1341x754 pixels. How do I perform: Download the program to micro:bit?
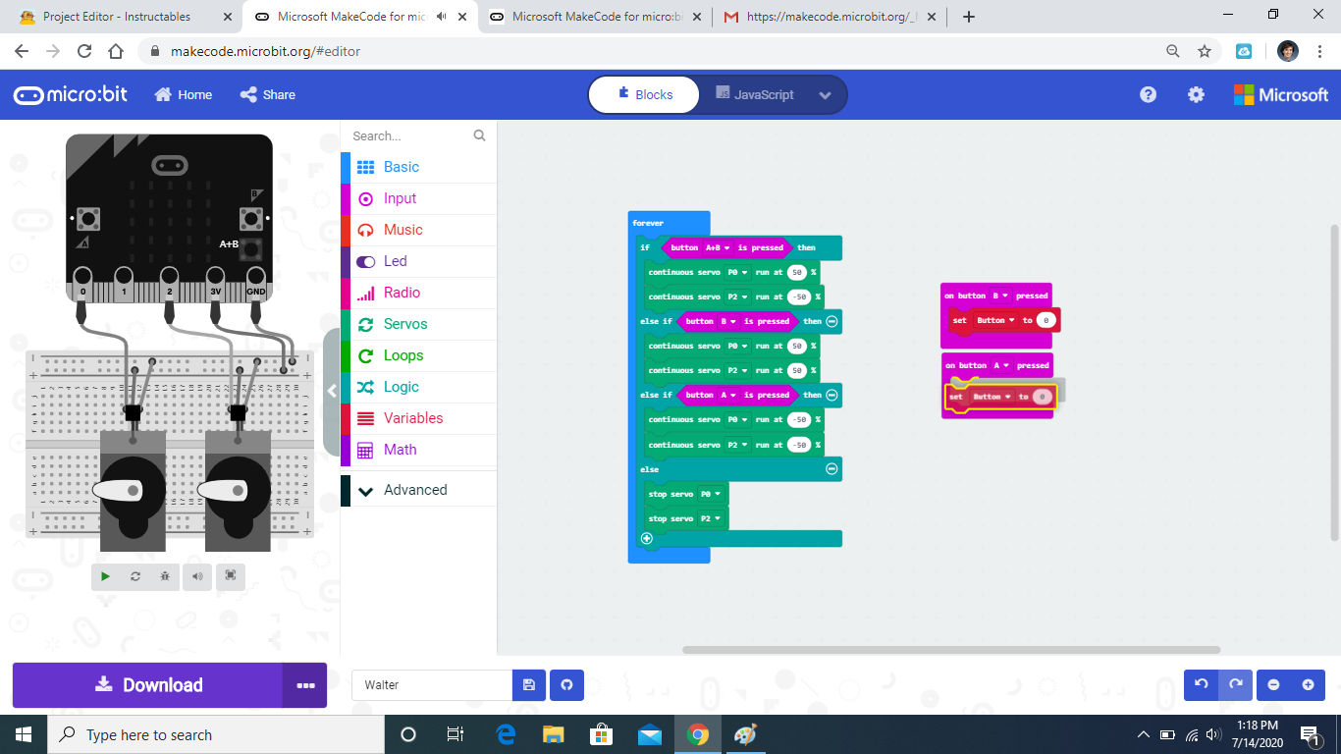(x=148, y=685)
